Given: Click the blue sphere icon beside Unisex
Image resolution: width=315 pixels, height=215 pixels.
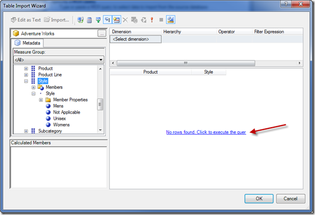Looking at the screenshot, I should point(48,119).
